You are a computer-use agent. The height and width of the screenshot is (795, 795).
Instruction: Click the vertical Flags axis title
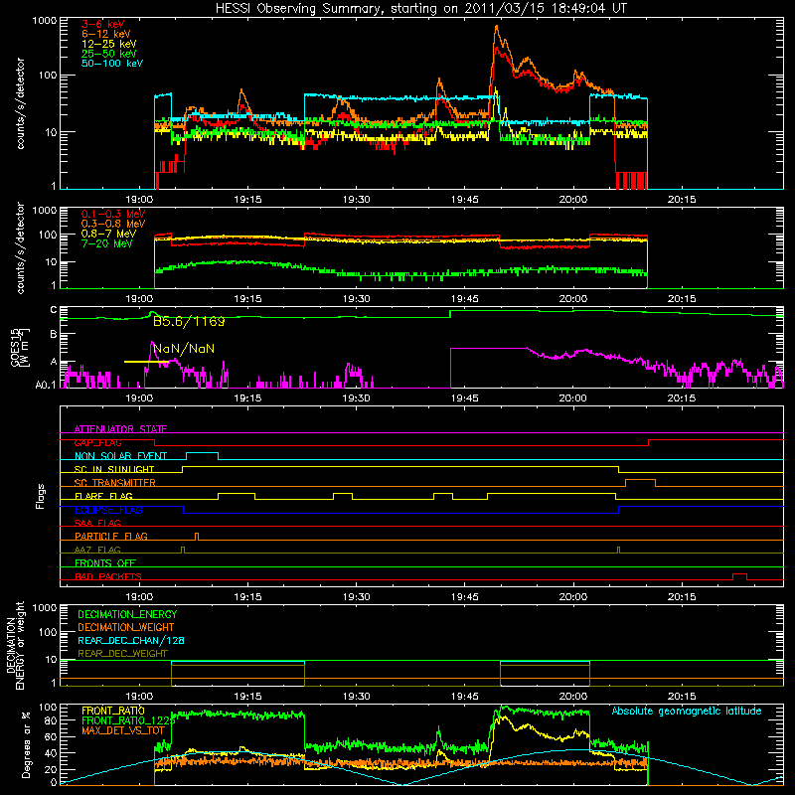[41, 496]
